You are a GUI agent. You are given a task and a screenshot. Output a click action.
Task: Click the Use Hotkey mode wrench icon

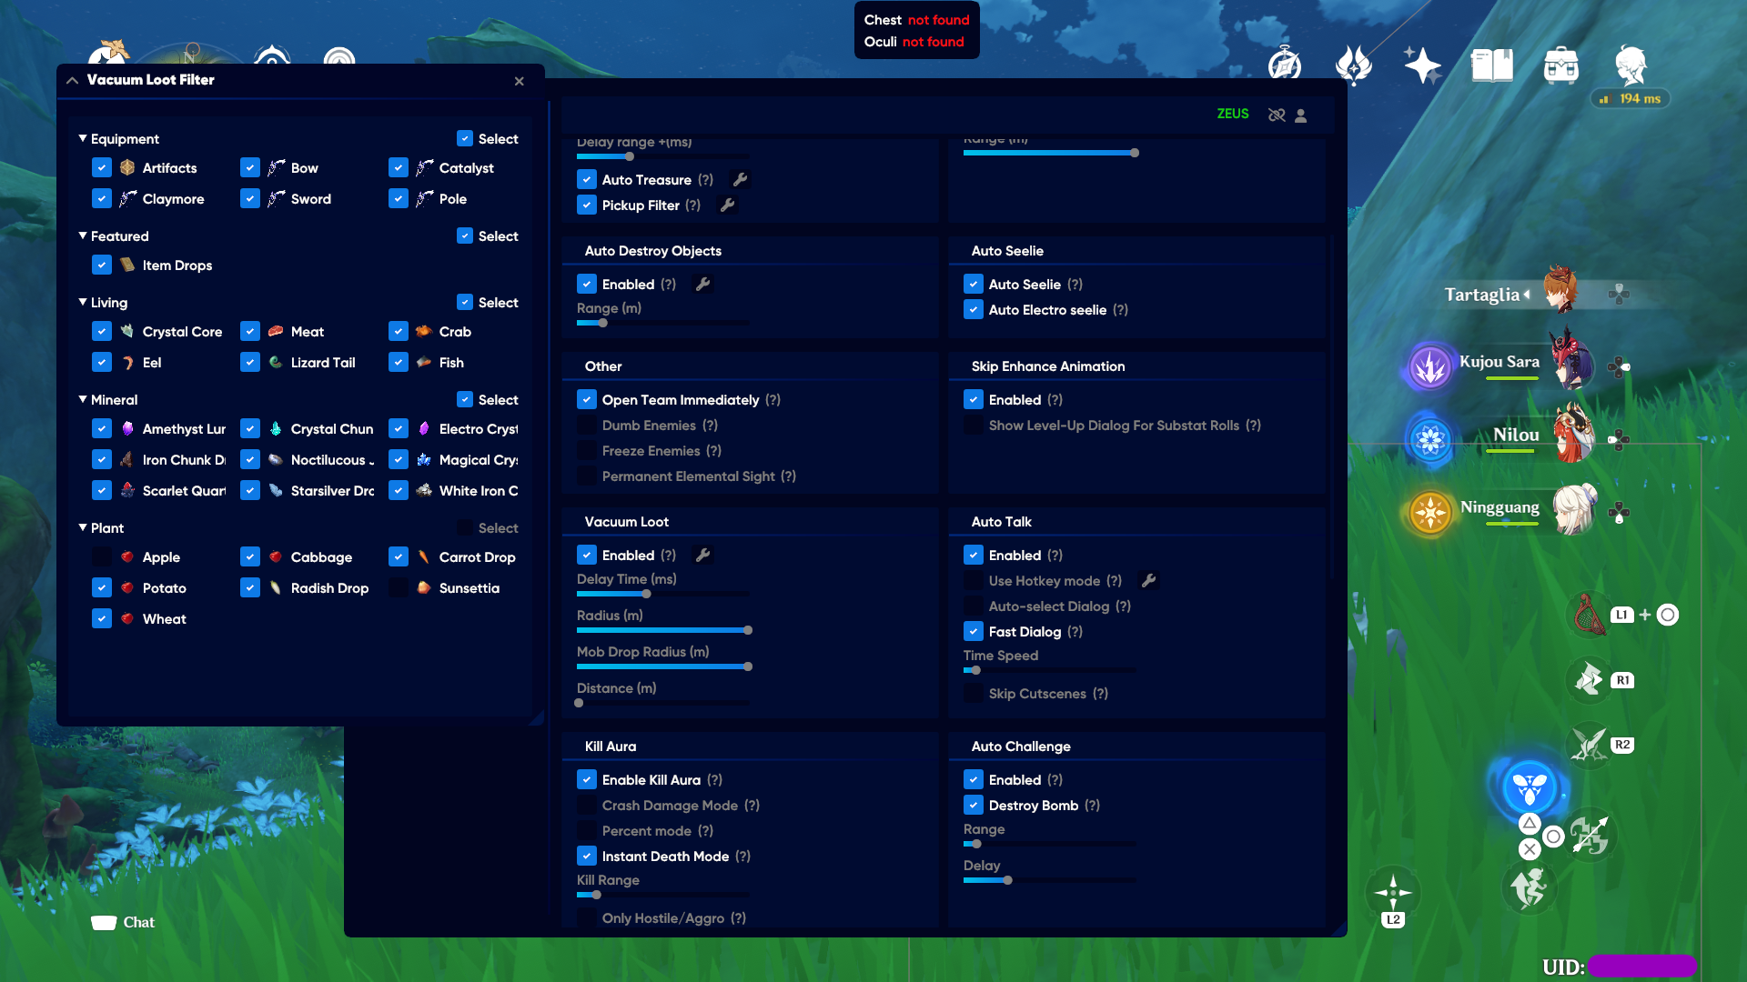pyautogui.click(x=1150, y=580)
